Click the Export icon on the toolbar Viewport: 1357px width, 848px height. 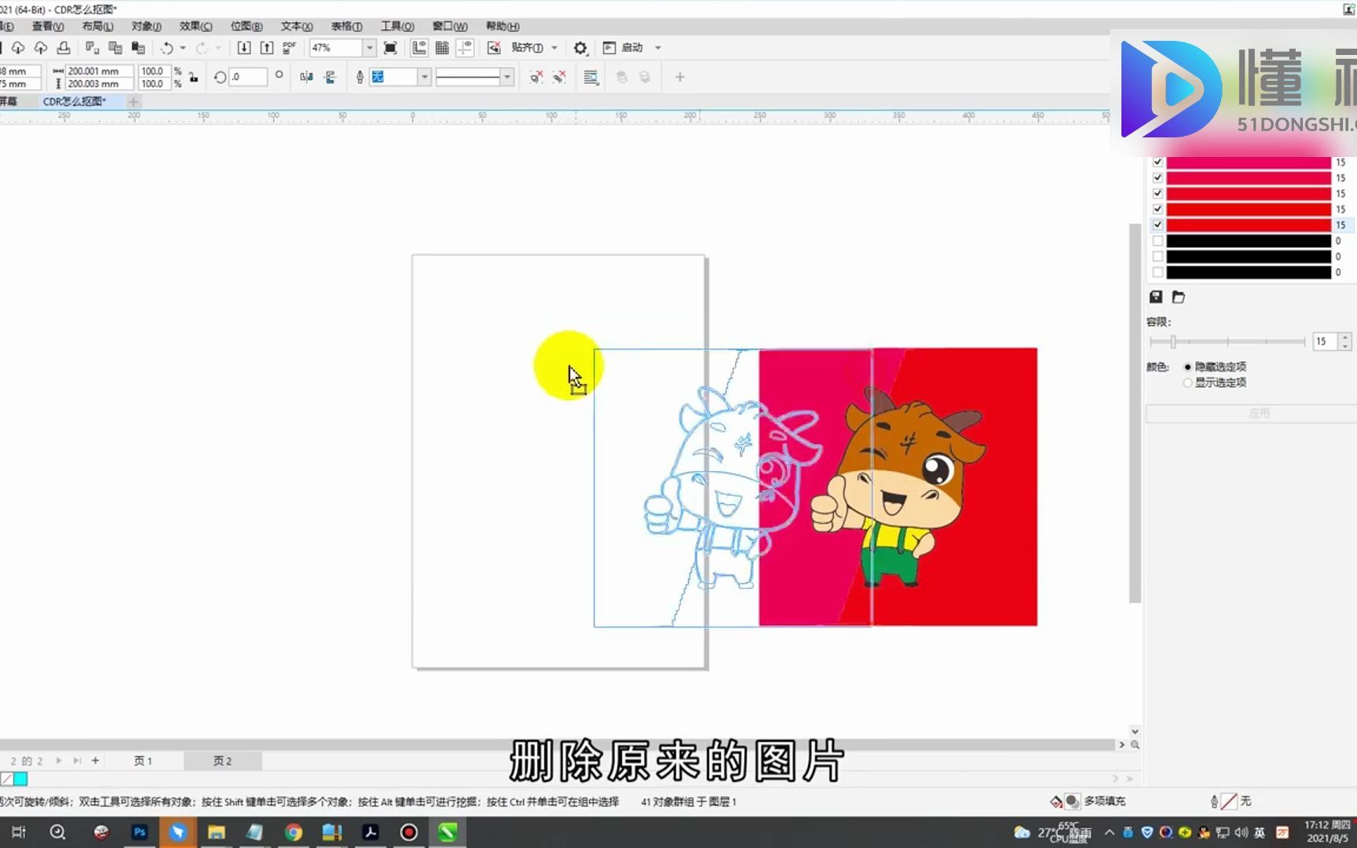(267, 48)
